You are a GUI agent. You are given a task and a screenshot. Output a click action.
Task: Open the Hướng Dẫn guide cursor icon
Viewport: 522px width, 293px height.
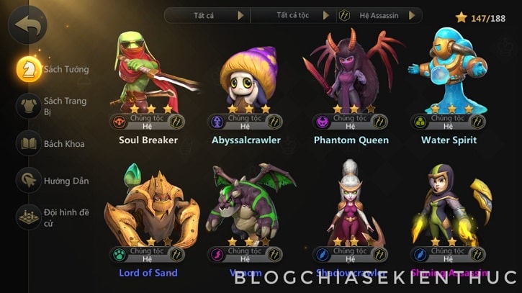coord(29,181)
